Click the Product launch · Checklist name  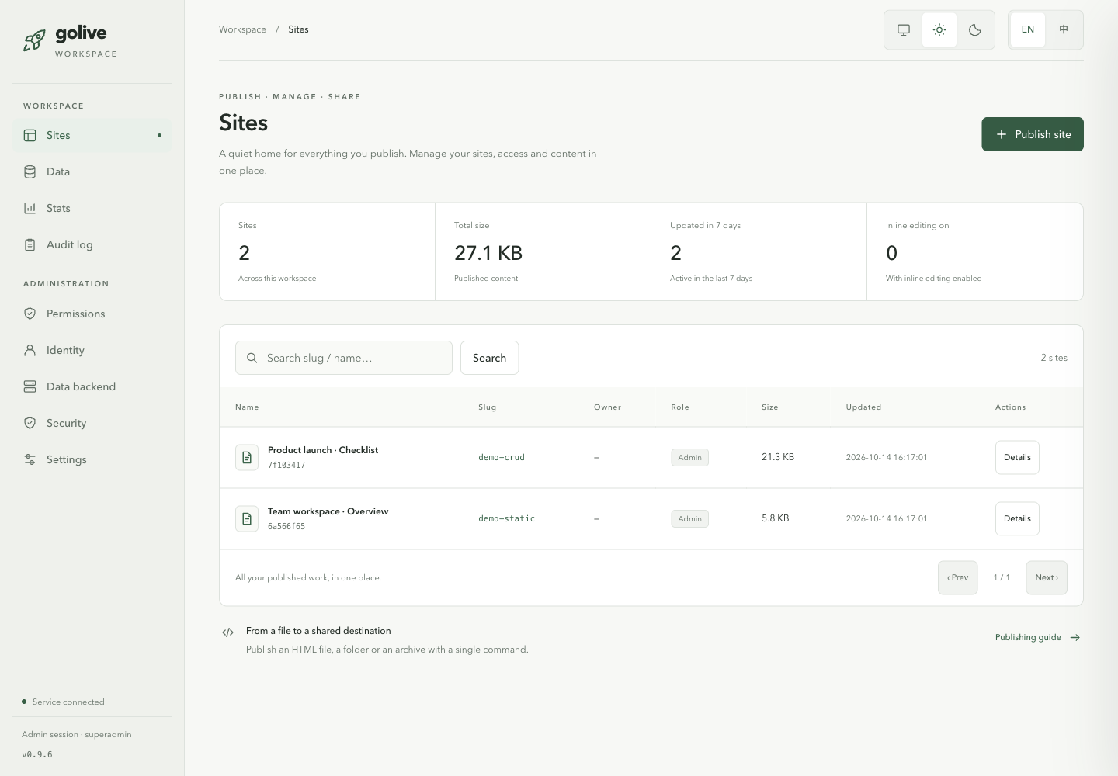tap(323, 450)
